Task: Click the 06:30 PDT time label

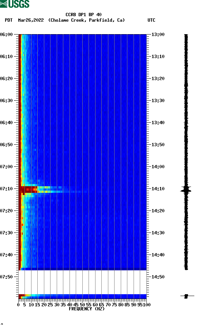Action: [7, 100]
